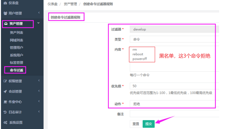Screen dimensions: 228x129
Task: Expand the 会话管理 chevron arrow
Action: (x=39, y=91)
